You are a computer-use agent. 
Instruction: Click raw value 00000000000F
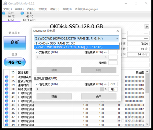(134, 101)
